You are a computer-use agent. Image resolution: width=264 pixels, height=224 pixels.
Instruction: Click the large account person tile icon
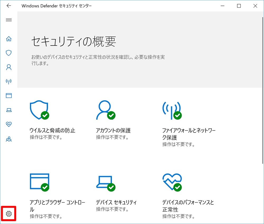click(x=106, y=110)
